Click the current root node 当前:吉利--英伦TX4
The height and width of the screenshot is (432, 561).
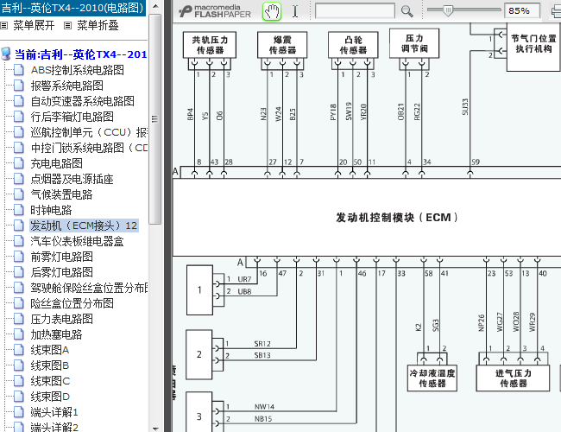[x=80, y=54]
